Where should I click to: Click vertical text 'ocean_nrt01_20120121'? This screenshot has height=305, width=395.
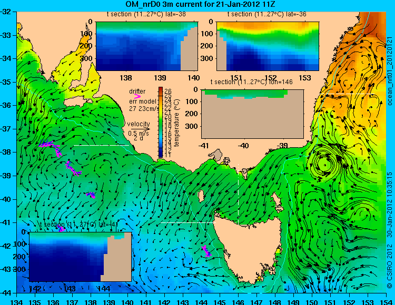[x=390, y=71]
